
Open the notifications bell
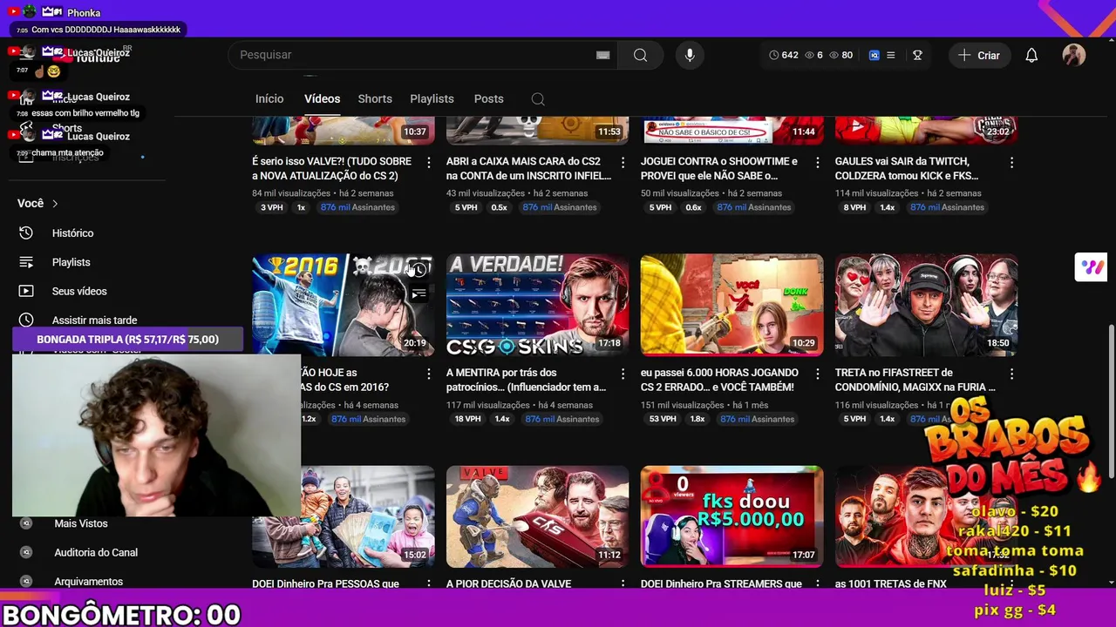pyautogui.click(x=1031, y=55)
